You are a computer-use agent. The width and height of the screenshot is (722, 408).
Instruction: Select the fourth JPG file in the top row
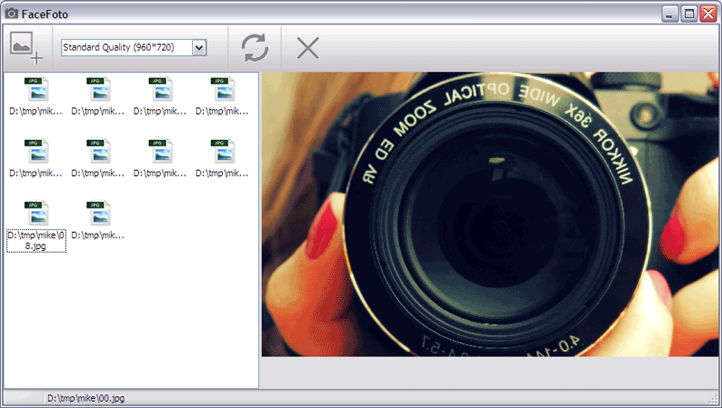tap(222, 96)
